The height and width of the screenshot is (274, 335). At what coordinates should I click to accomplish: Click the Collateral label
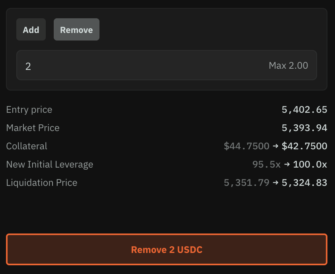tap(27, 146)
